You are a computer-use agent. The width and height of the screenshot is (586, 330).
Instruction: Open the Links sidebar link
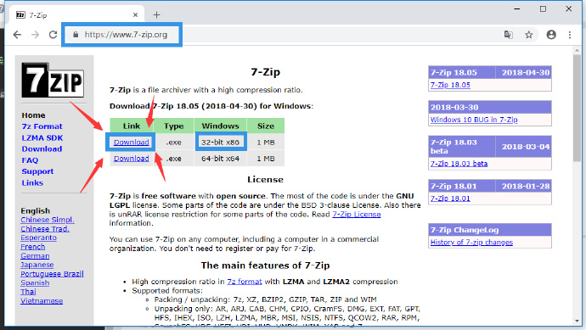pos(32,183)
